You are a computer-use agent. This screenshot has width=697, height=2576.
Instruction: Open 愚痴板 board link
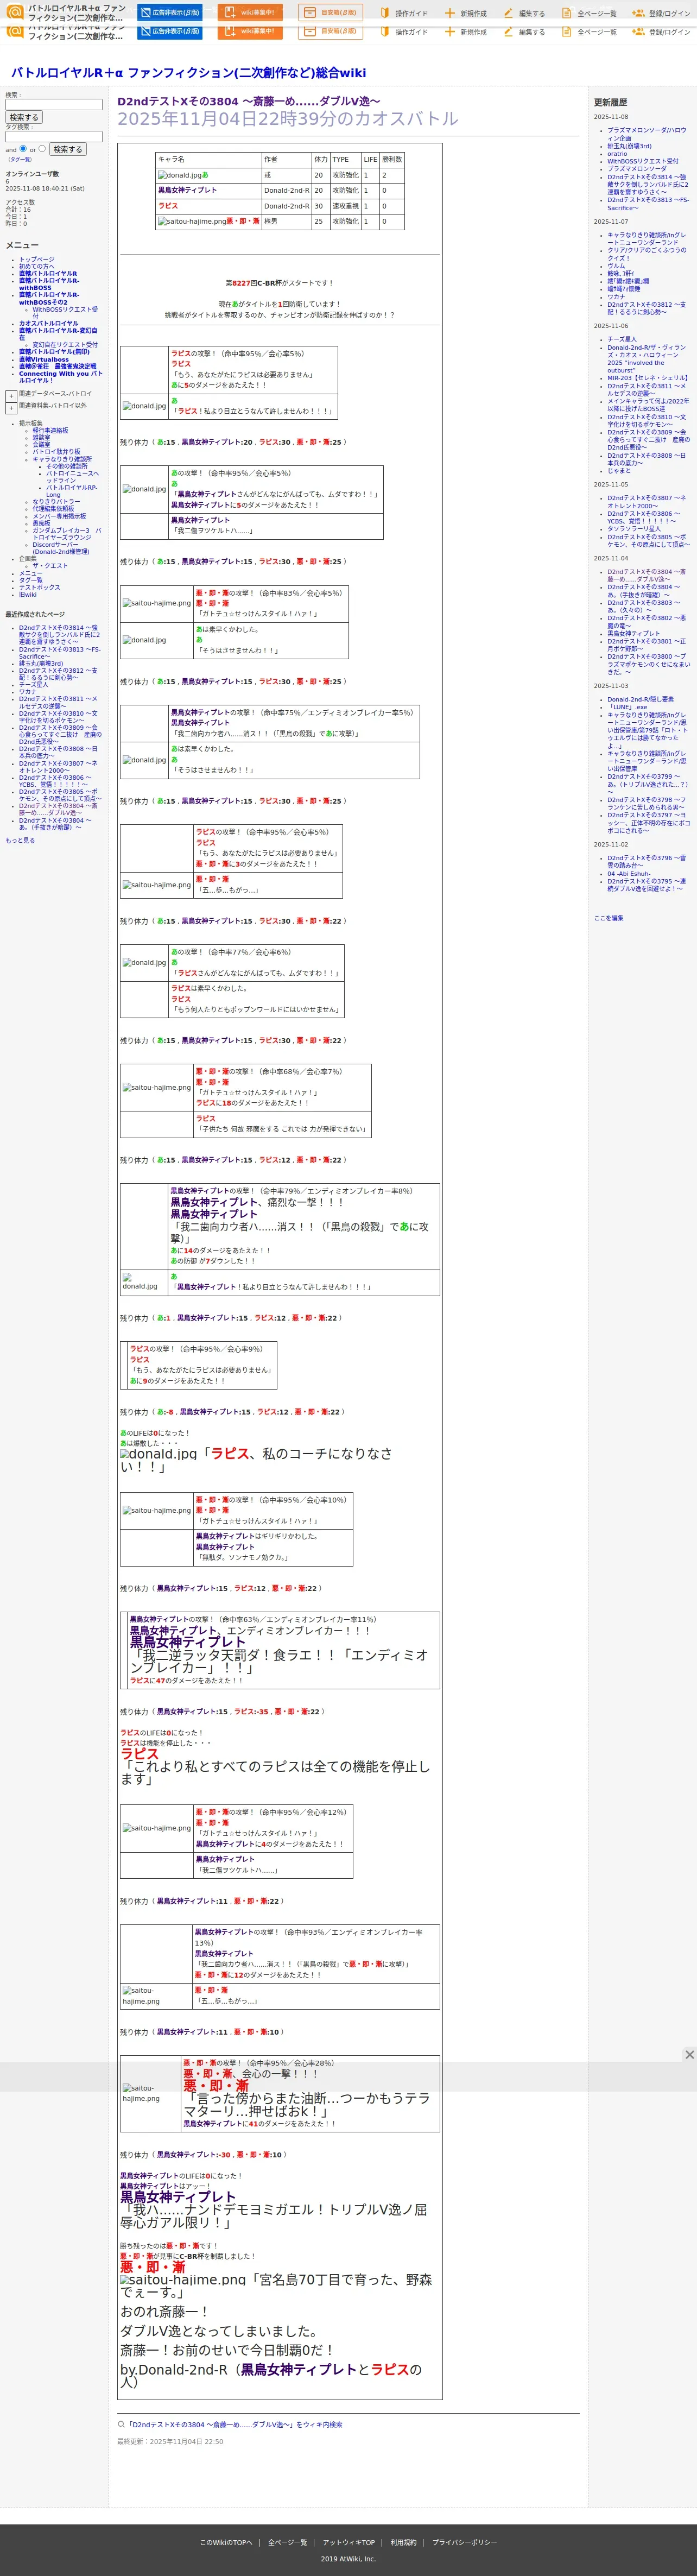tap(41, 523)
